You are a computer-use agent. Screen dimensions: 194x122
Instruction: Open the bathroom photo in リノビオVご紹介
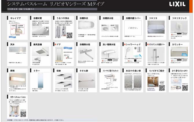(x=153, y=82)
